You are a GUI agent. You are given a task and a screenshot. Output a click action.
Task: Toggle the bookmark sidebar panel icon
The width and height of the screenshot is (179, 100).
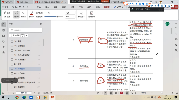[x=3, y=25]
